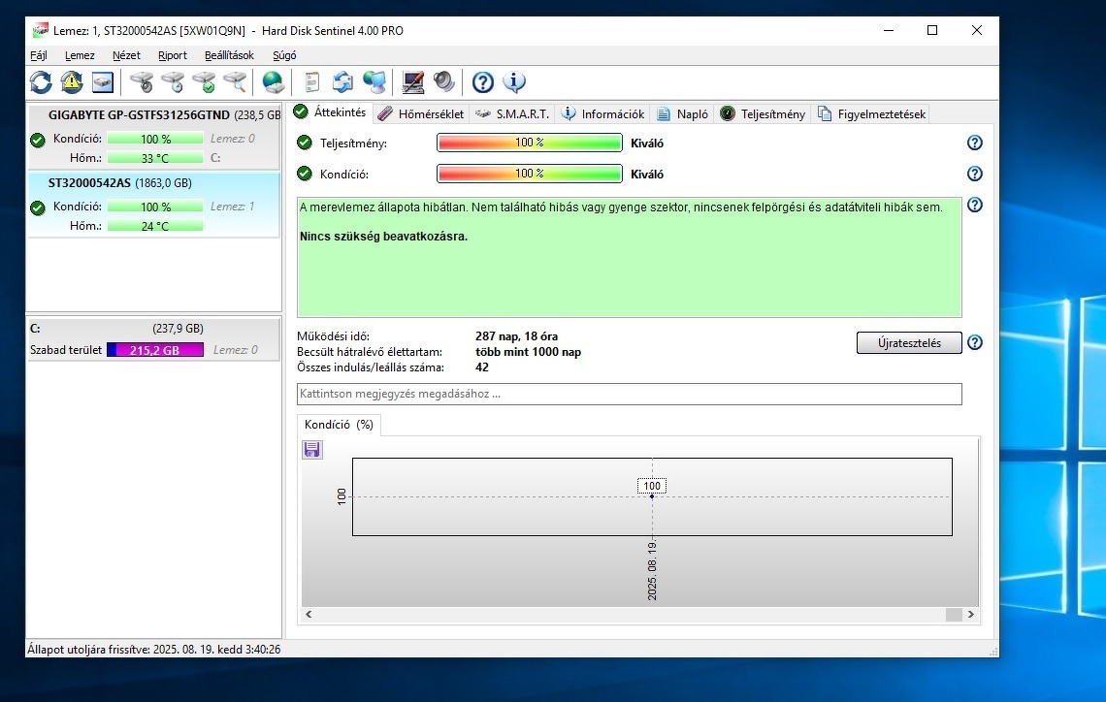Click ST32000542AS 24 °C temperature bar
This screenshot has width=1106, height=702.
155,226
